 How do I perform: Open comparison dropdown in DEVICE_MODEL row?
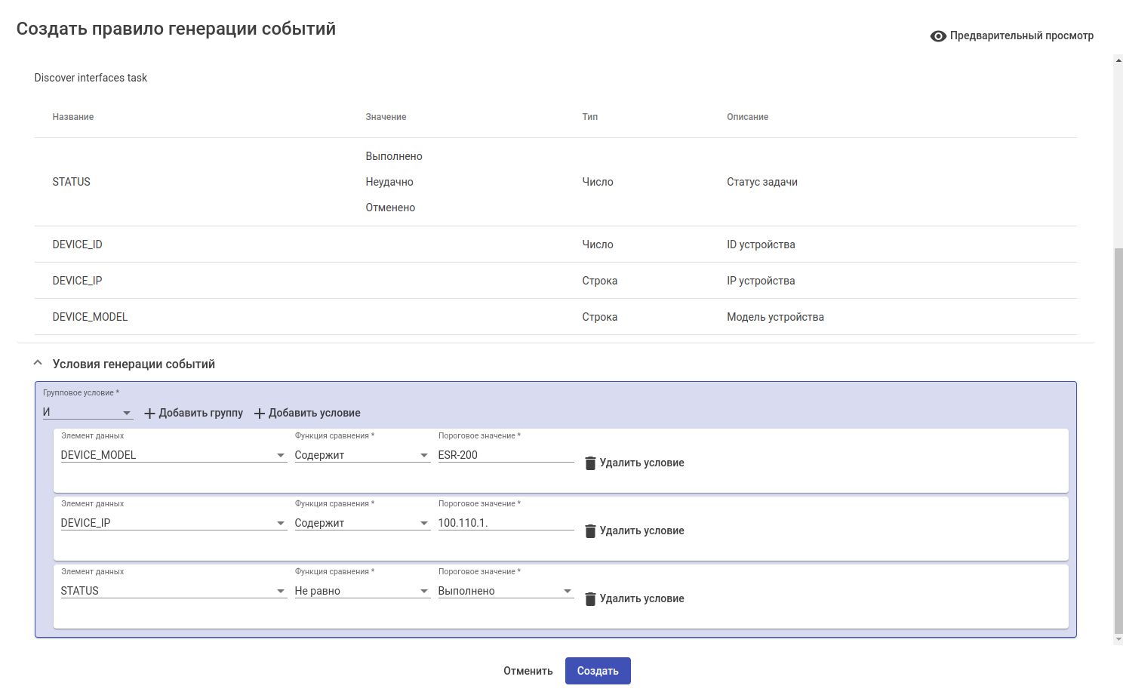pos(362,455)
